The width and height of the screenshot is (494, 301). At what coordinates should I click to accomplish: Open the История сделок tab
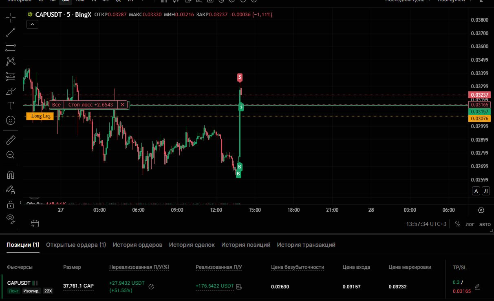point(192,245)
